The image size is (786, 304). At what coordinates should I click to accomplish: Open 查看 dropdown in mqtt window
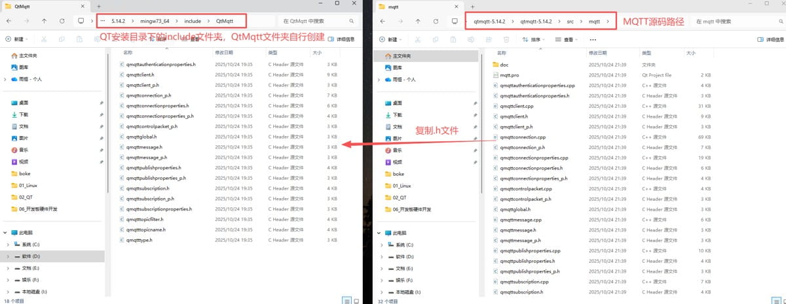(566, 39)
